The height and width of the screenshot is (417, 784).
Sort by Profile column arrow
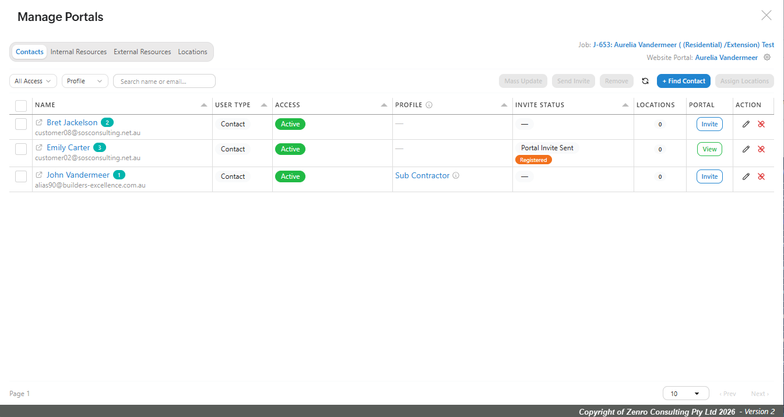(x=504, y=105)
